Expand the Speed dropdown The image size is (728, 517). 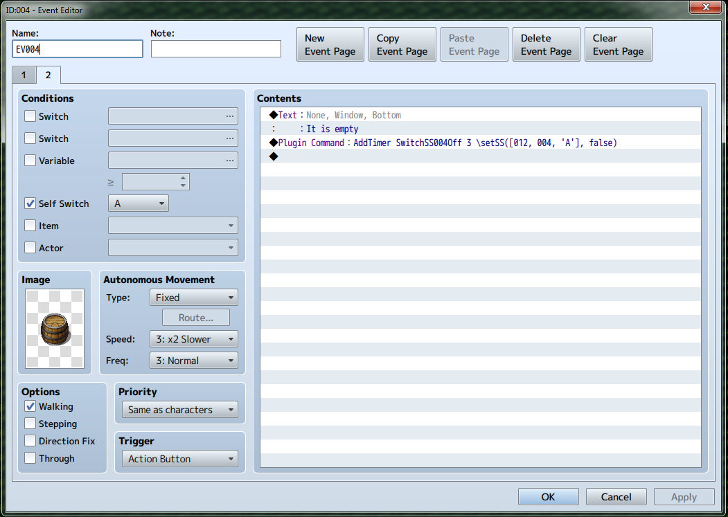coord(194,339)
